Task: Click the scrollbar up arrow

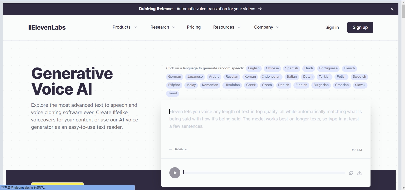Action: (x=403, y=2)
